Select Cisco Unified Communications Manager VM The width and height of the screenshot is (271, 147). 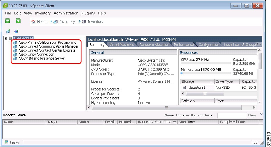pyautogui.click(x=48, y=46)
